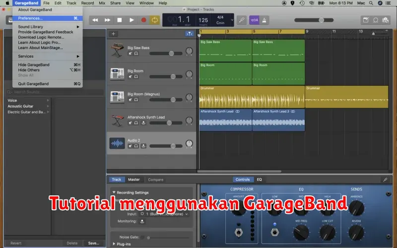
Task: Switch to the Controls tab
Action: (243, 180)
